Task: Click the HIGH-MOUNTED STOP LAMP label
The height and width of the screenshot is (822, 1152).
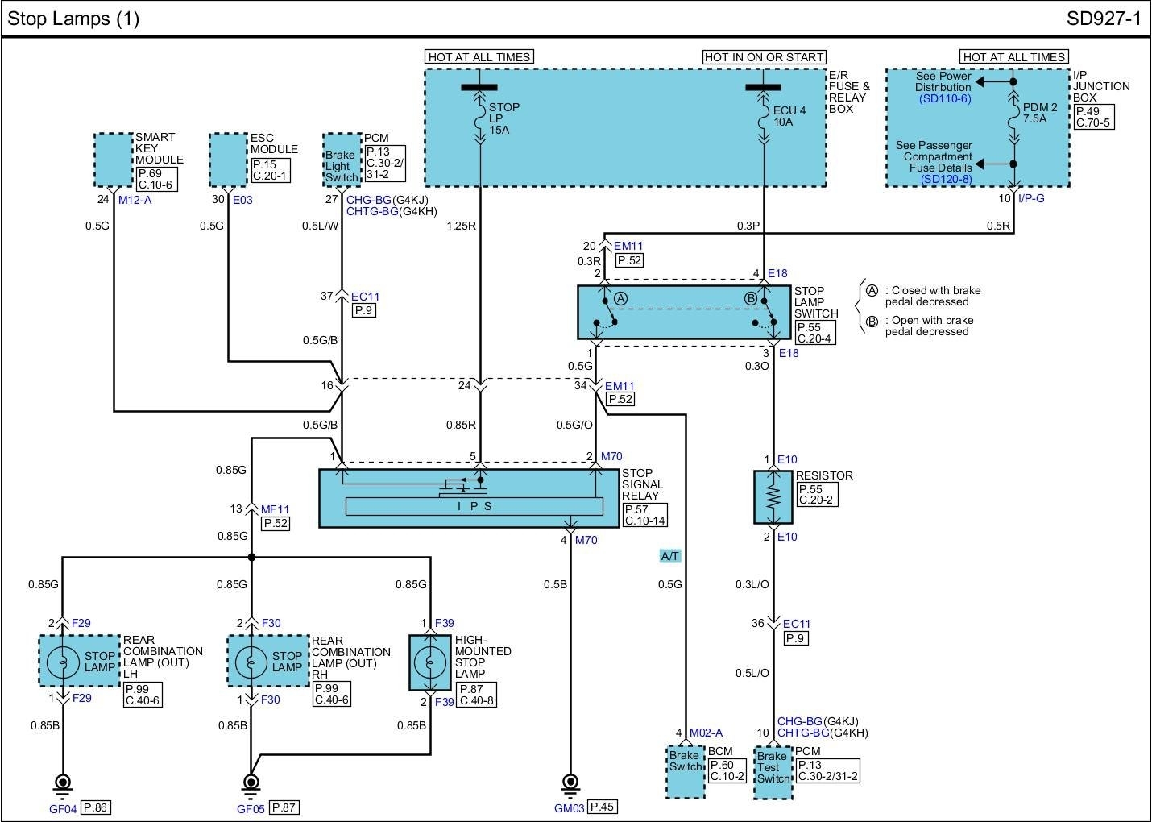Action: [483, 657]
